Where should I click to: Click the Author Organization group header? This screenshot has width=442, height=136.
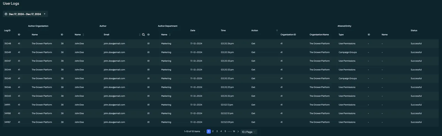click(38, 26)
